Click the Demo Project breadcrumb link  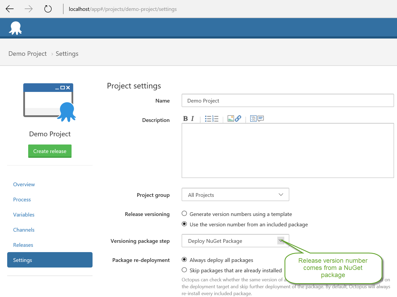click(x=27, y=54)
